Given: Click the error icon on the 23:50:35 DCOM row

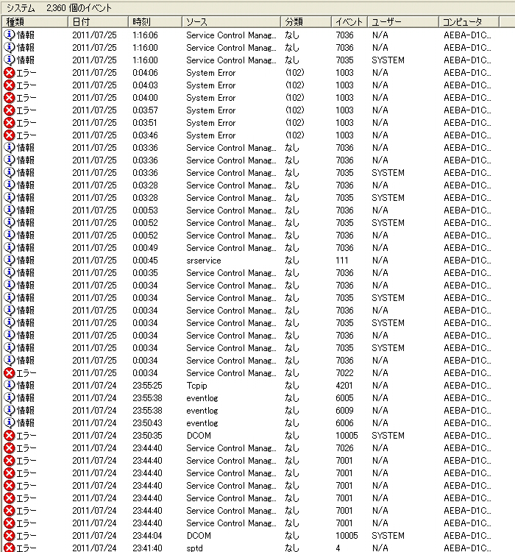Looking at the screenshot, I should point(10,435).
